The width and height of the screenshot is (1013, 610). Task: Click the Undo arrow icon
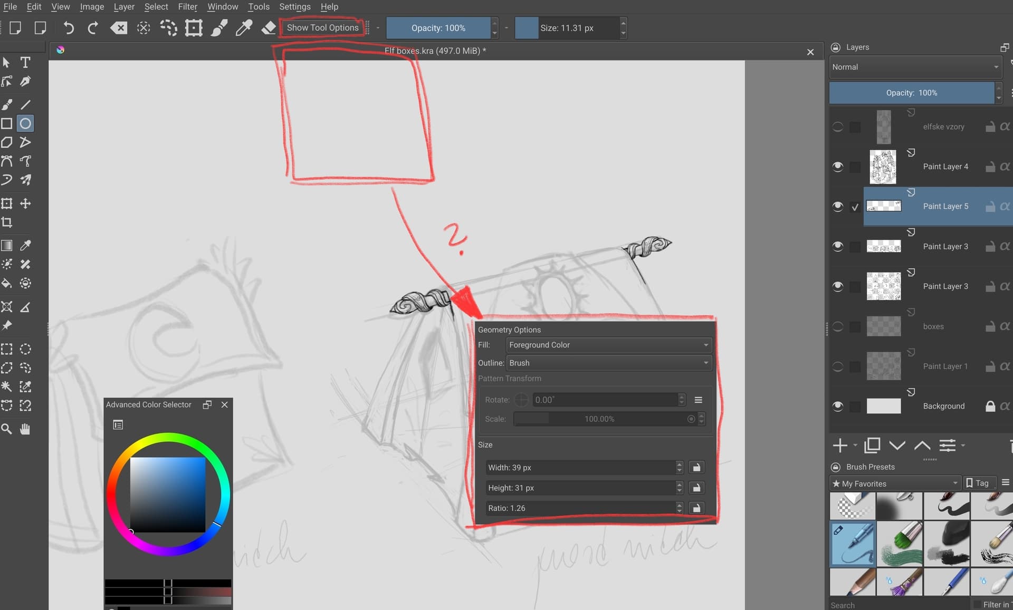point(68,27)
